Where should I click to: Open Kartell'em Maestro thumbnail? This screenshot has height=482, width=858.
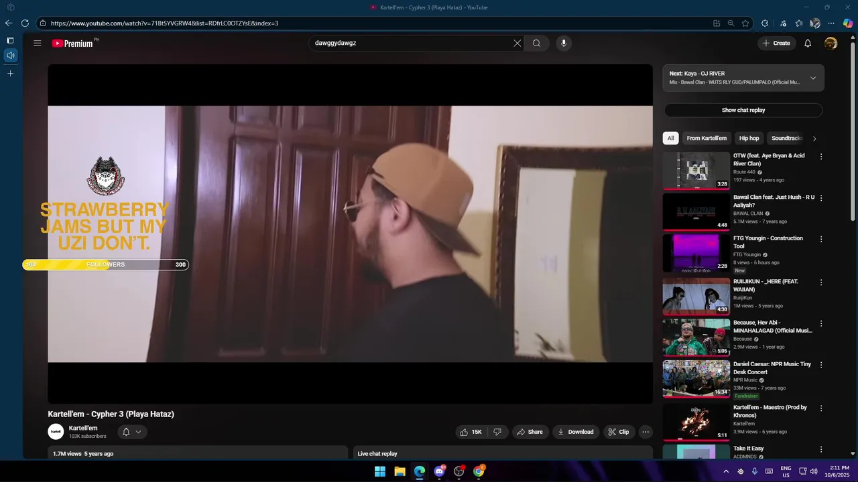(696, 422)
